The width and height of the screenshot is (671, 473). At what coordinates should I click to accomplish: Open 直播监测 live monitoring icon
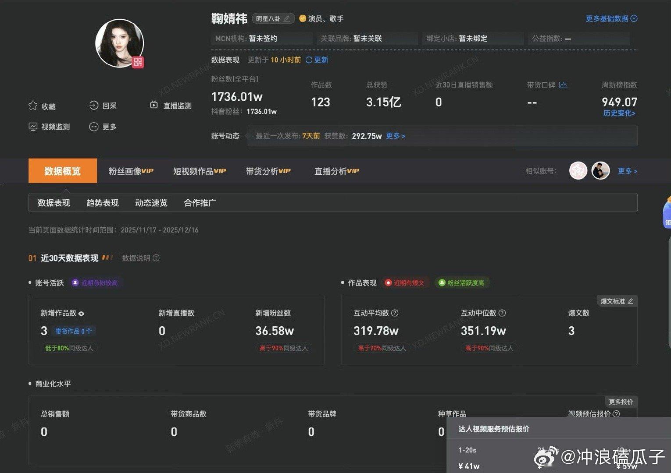(x=153, y=105)
